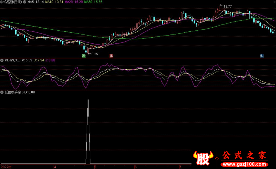Click the red 涨 marker icon
This screenshot has height=169, width=276.
(111, 56)
